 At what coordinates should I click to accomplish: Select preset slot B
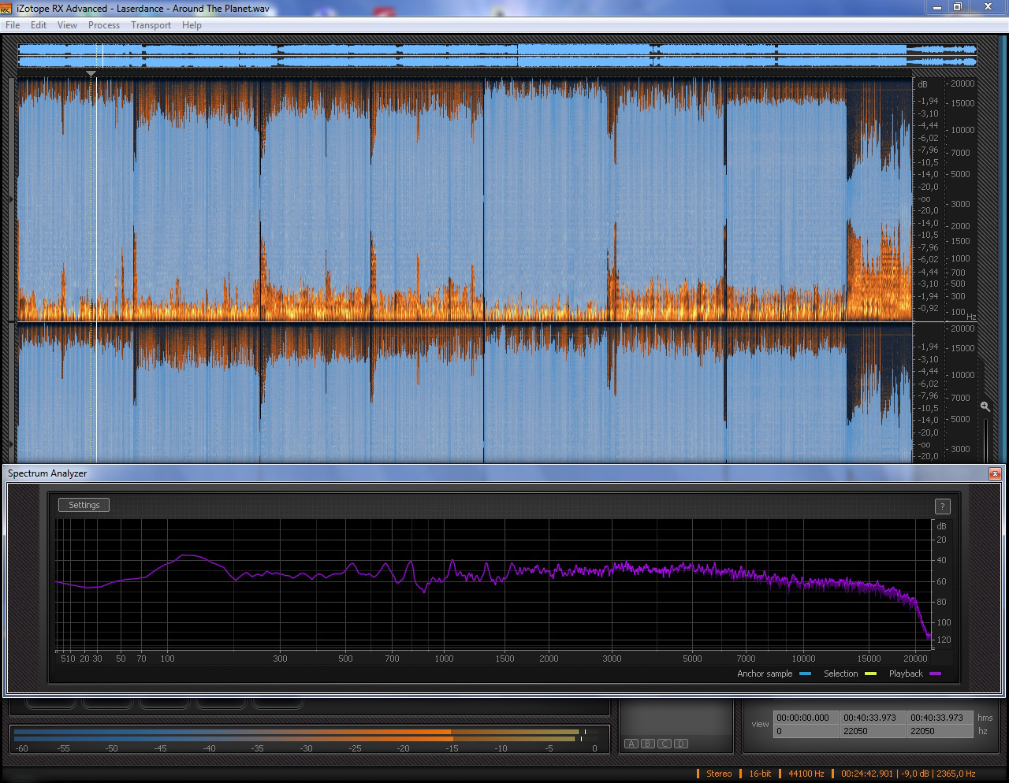tap(647, 744)
